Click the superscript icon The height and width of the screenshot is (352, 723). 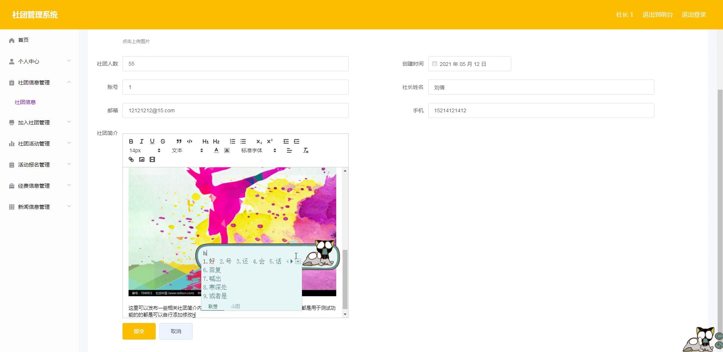tap(270, 141)
